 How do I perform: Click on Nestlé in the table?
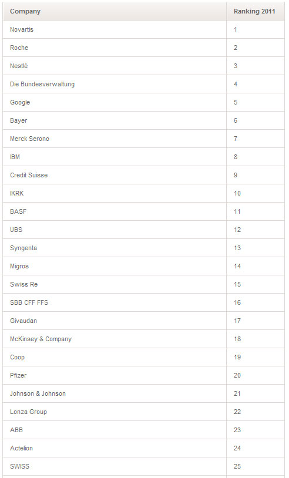pos(19,66)
